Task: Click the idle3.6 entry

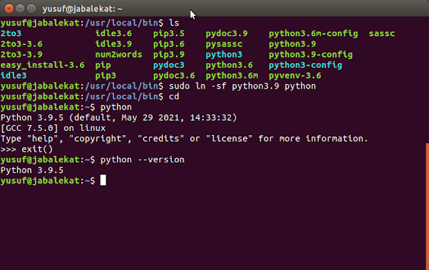Action: tap(113, 34)
